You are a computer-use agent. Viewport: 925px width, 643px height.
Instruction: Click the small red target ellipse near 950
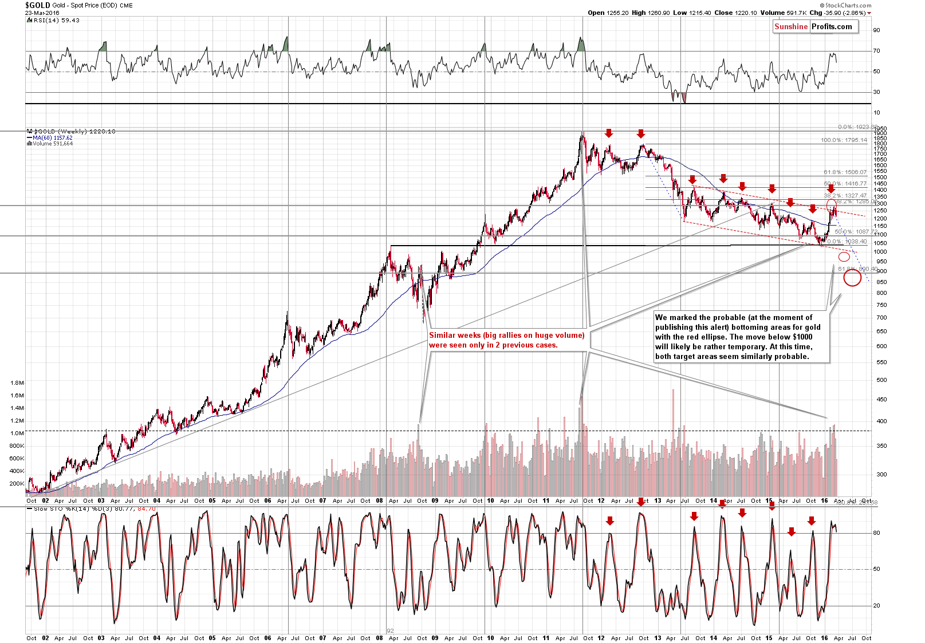click(x=844, y=257)
